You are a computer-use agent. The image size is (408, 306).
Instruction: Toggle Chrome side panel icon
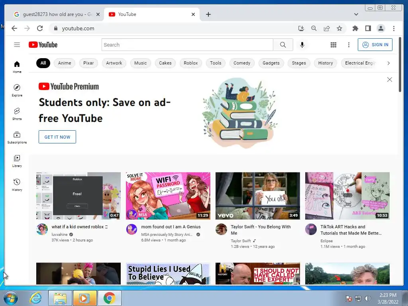coord(368,28)
